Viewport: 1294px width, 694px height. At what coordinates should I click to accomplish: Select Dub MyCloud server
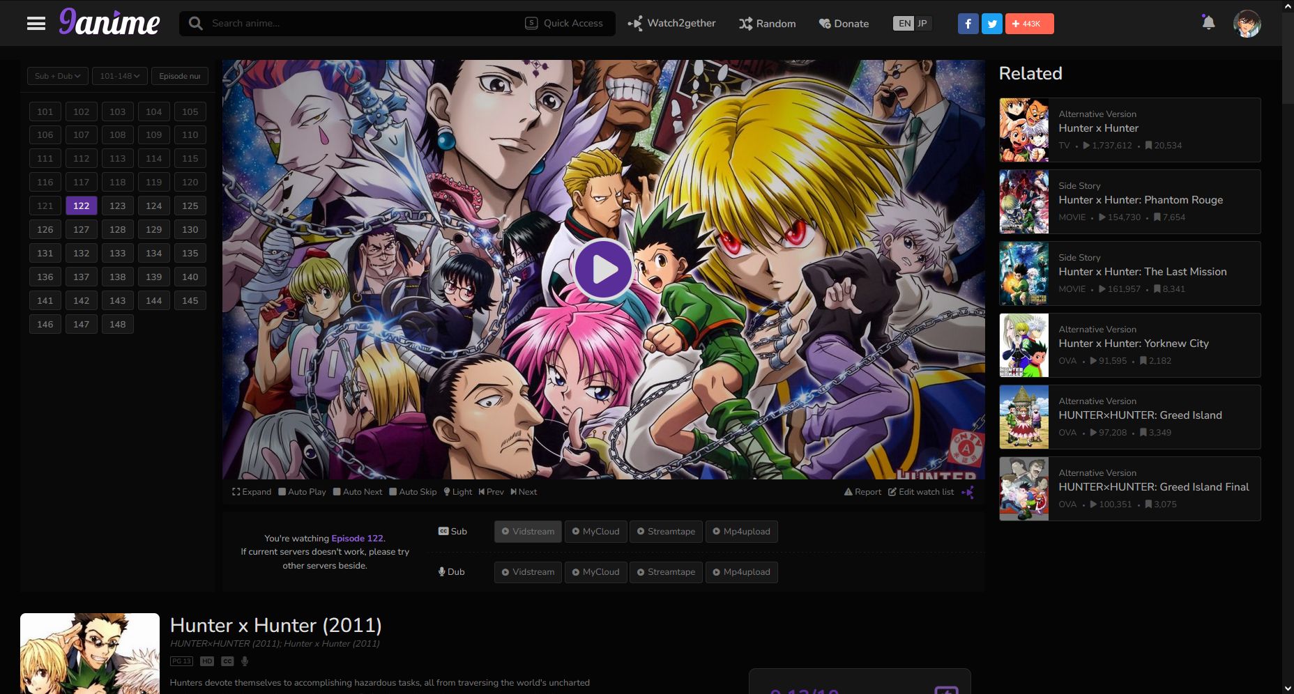pos(596,572)
